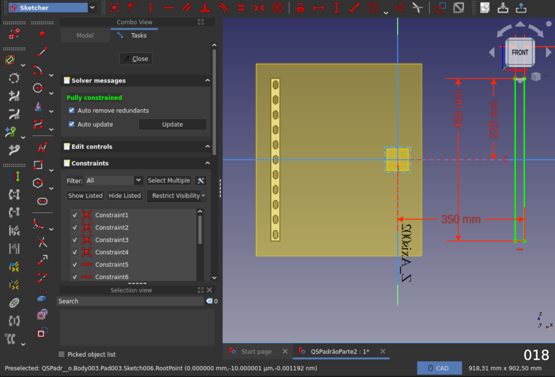Open the Restrict Visibility dropdown arrow
Screen dimensions: 555x377
203,196
